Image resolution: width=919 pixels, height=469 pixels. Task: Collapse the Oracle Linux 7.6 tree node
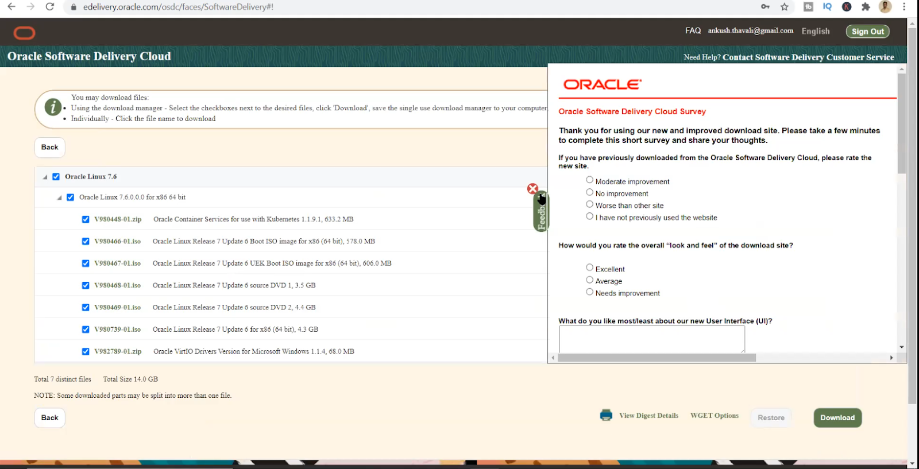(45, 177)
